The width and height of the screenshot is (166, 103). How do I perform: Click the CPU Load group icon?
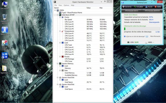coord(63,43)
